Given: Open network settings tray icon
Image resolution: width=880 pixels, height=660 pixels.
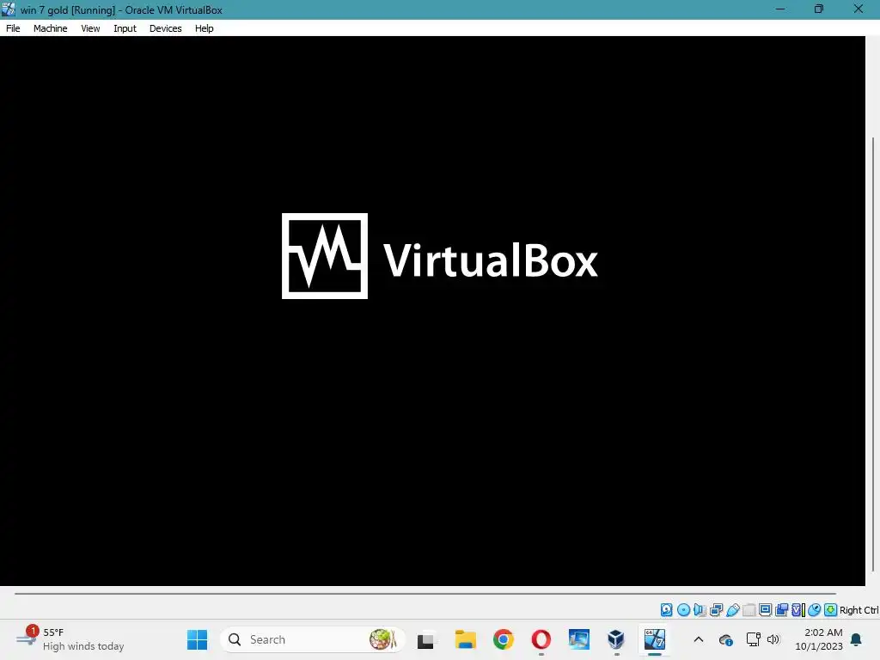Looking at the screenshot, I should click(x=753, y=639).
